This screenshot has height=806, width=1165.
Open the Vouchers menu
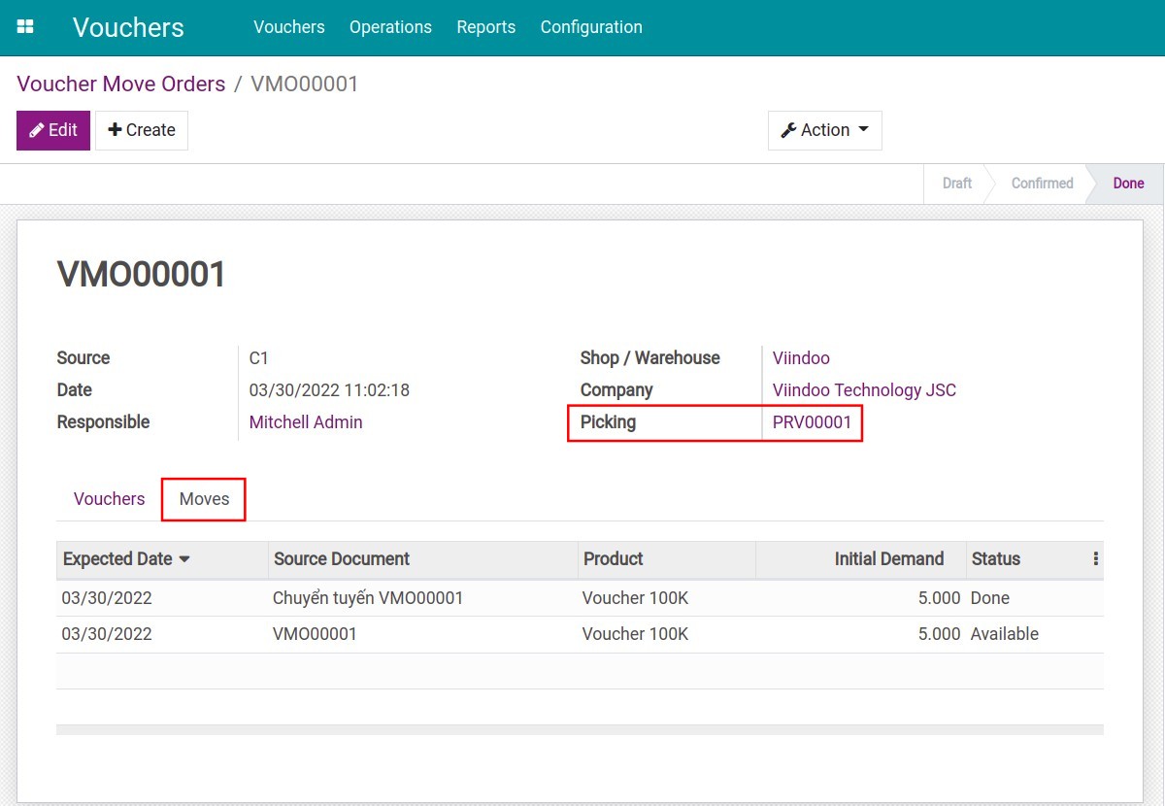point(289,27)
